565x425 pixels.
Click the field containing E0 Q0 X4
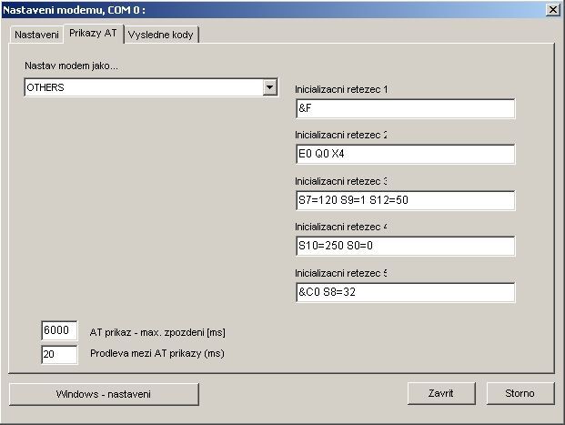(x=405, y=155)
